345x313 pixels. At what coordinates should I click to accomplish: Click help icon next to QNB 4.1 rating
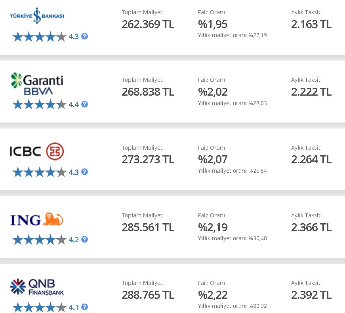point(84,307)
